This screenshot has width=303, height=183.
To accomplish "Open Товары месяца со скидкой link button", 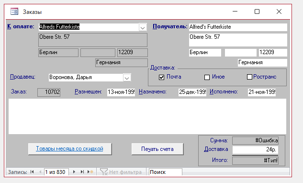I will point(70,149).
